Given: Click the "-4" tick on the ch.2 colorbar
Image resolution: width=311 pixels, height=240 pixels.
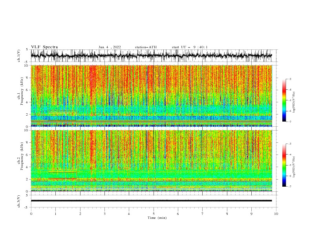Looking at the screenshot, I should tap(290, 155).
